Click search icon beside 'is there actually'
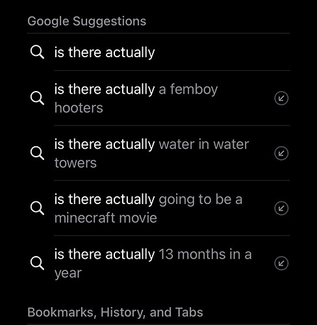Viewport: 317px width, 325px height. pos(37,52)
